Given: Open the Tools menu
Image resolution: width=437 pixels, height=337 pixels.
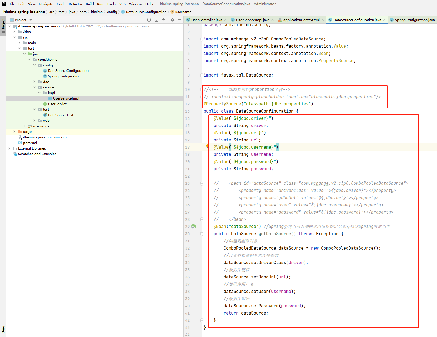Looking at the screenshot, I should point(111,4).
